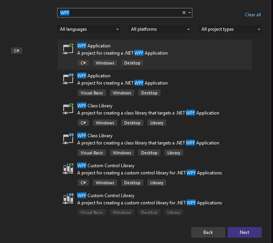The width and height of the screenshot is (273, 243).
Task: Select the Visual Basic WPF Application title
Action: (x=94, y=76)
